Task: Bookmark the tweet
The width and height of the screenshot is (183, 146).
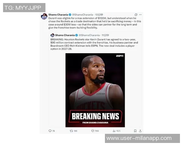Action: click(x=135, y=131)
